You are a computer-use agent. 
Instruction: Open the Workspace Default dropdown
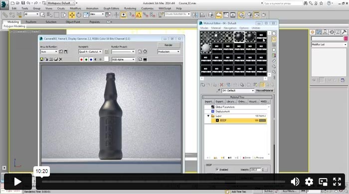click(61, 3)
